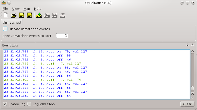The height and width of the screenshot is (110, 197).
Task: Select log entry 23:51:02.799 Note Off 56
Action: pyautogui.click(x=37, y=76)
